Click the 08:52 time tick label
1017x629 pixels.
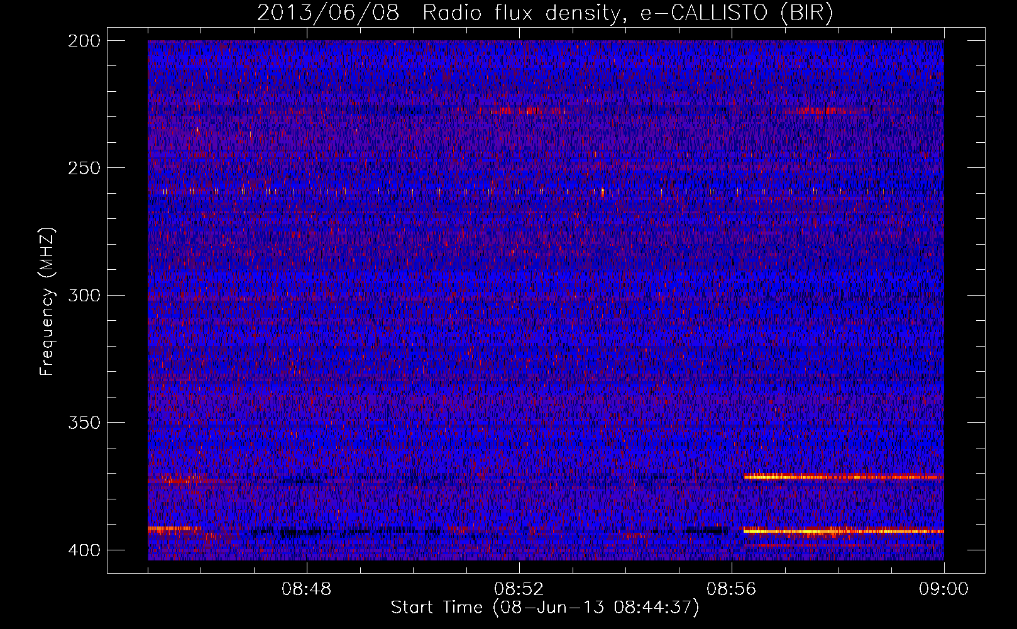click(519, 589)
